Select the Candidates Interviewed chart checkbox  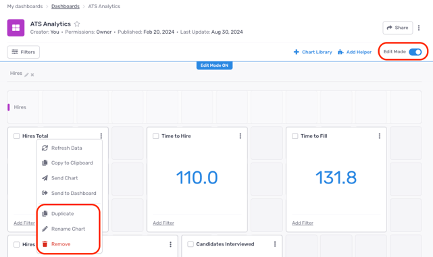point(190,244)
